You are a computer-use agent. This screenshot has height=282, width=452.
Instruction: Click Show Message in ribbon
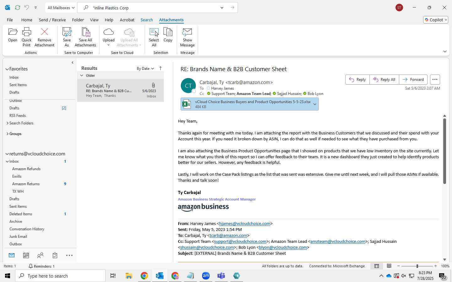click(x=187, y=37)
